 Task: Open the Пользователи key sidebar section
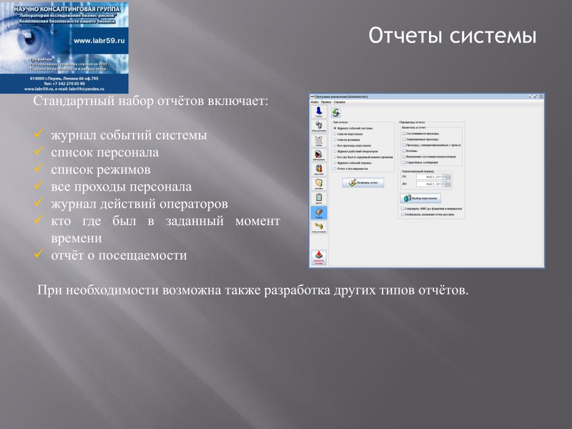tap(319, 227)
